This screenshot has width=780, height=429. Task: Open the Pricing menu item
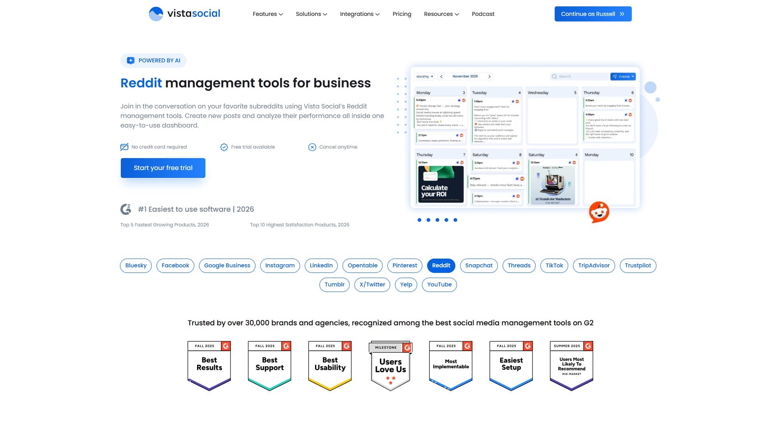click(x=402, y=14)
